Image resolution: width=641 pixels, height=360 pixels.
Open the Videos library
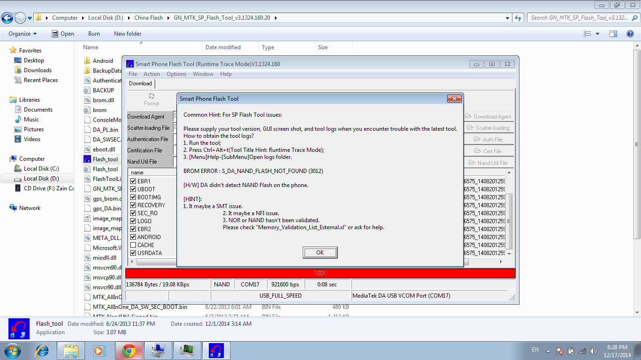tap(32, 139)
